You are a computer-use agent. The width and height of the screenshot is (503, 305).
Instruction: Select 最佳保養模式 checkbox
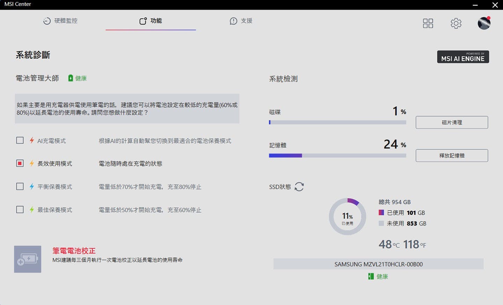coord(20,209)
